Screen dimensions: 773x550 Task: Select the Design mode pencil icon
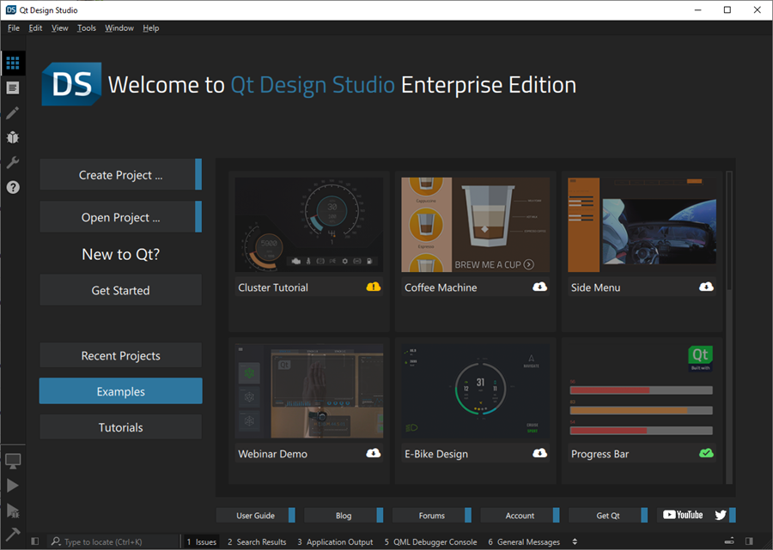[x=12, y=112]
